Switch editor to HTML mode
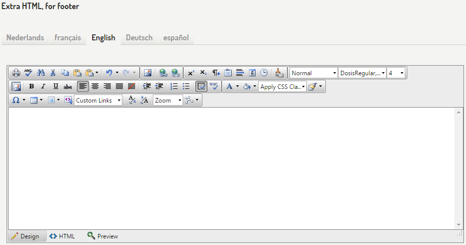This screenshot has width=466, height=245. coord(62,236)
